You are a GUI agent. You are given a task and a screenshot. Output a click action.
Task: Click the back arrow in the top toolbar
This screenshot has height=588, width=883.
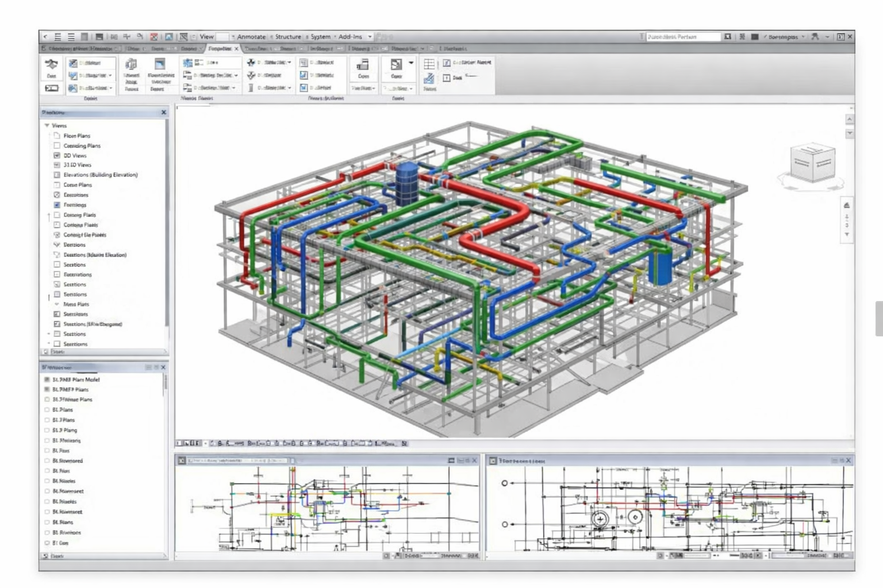pos(45,37)
